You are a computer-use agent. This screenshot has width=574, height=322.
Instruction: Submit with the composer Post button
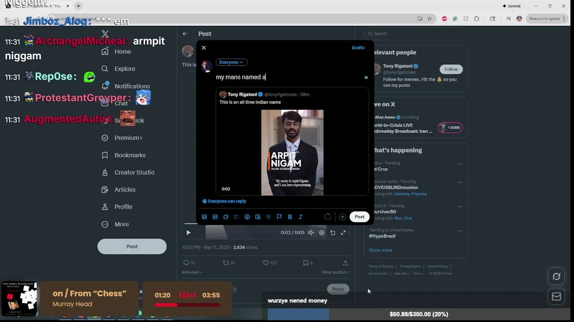pos(360,217)
